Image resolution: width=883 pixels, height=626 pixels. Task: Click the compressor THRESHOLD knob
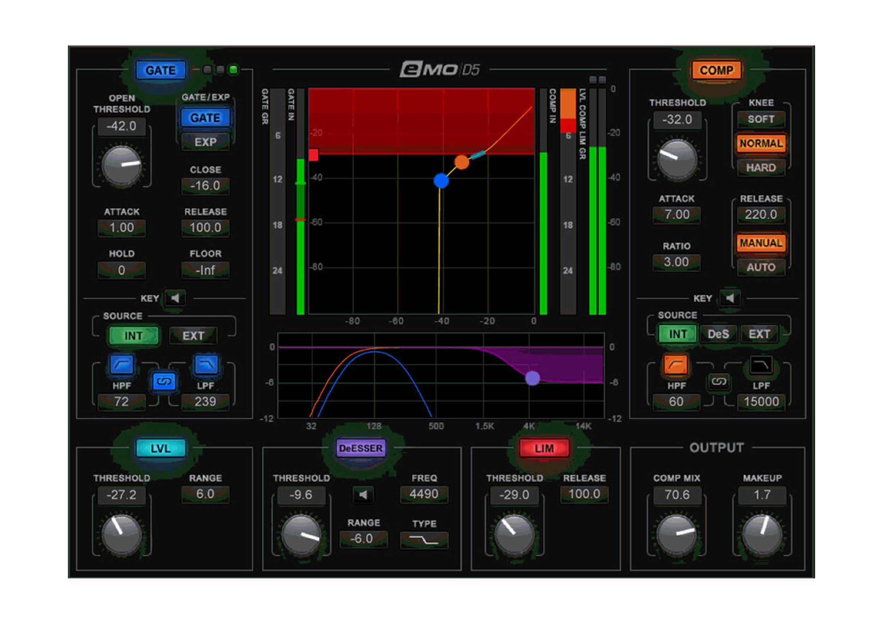tap(677, 160)
